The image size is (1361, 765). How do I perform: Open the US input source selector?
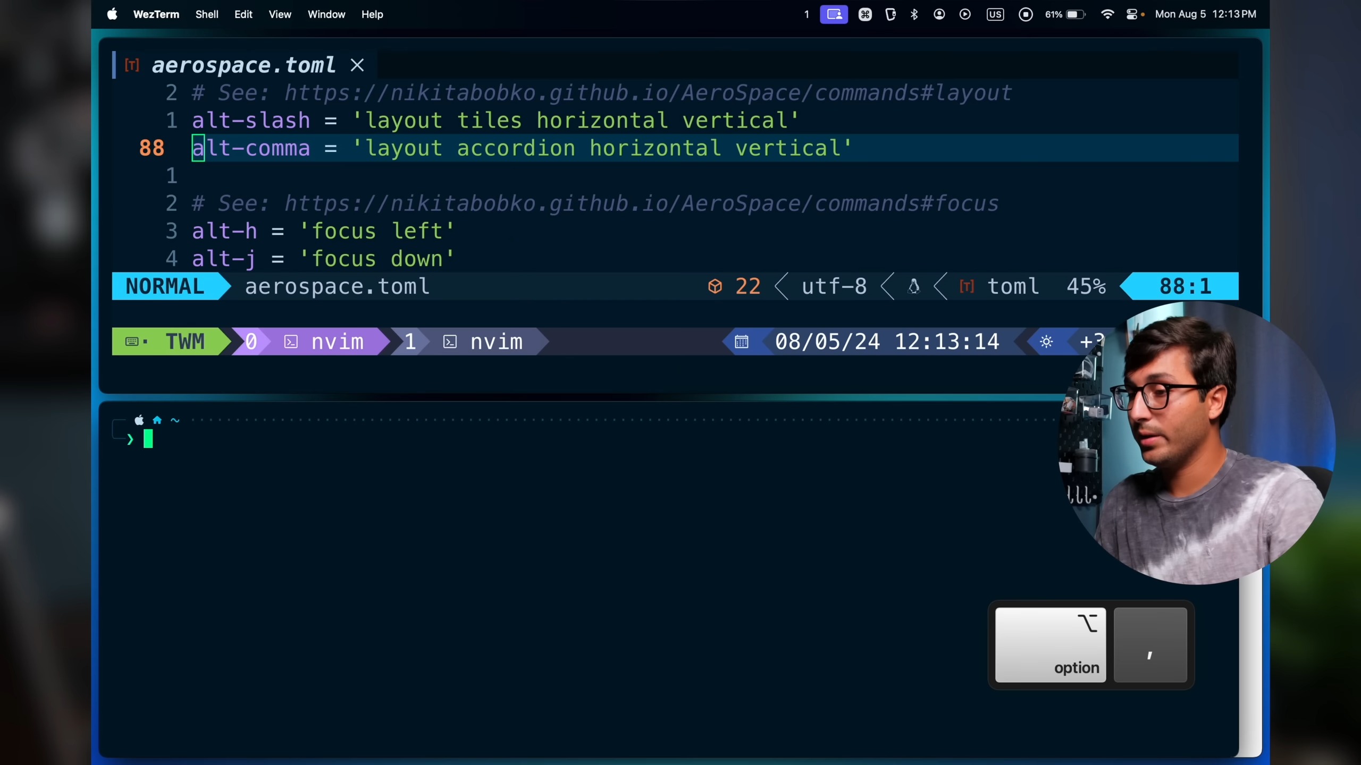coord(995,14)
